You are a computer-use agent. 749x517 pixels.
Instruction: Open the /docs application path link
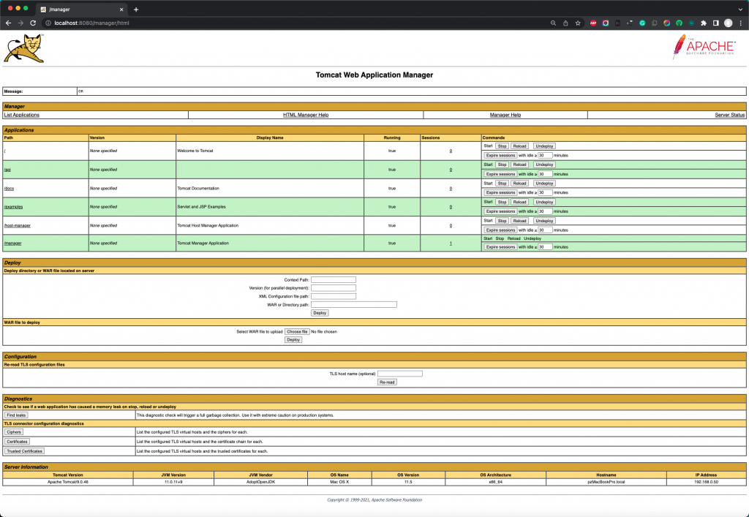pos(9,189)
